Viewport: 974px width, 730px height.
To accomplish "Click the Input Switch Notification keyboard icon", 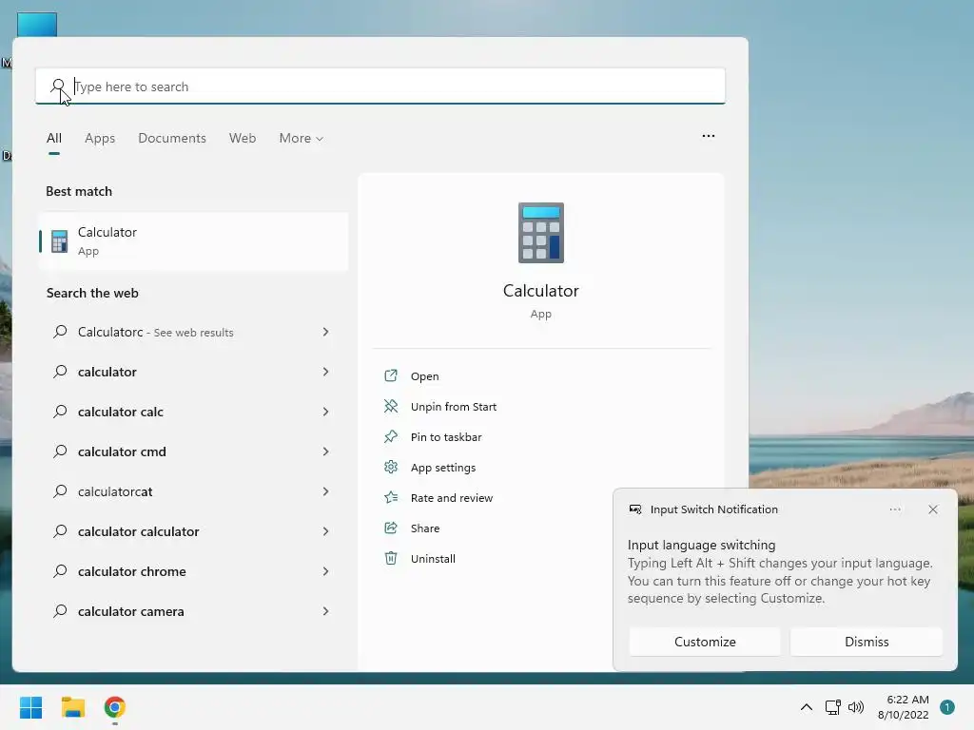I will (x=634, y=509).
